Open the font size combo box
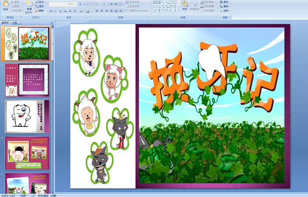The width and height of the screenshot is (308, 197). [73, 4]
